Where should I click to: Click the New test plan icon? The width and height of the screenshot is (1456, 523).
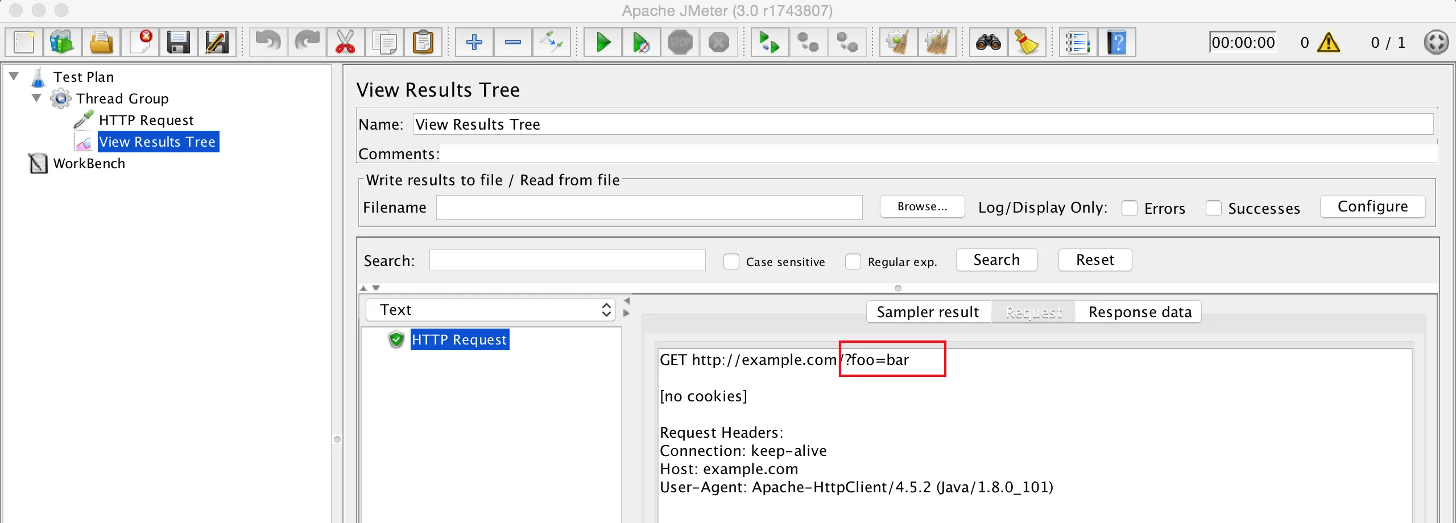coord(24,42)
